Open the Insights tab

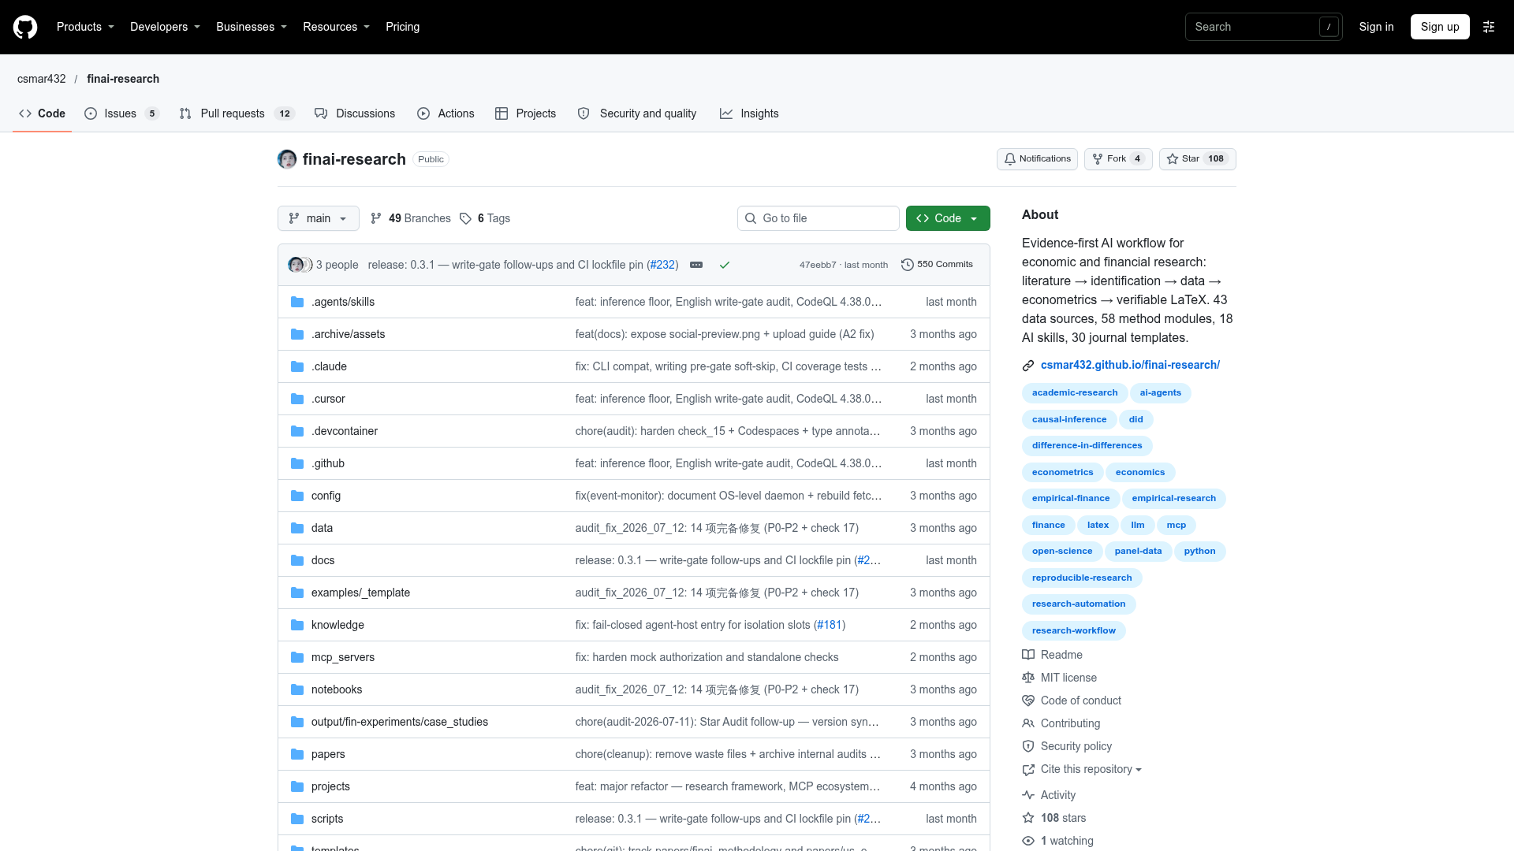749,113
